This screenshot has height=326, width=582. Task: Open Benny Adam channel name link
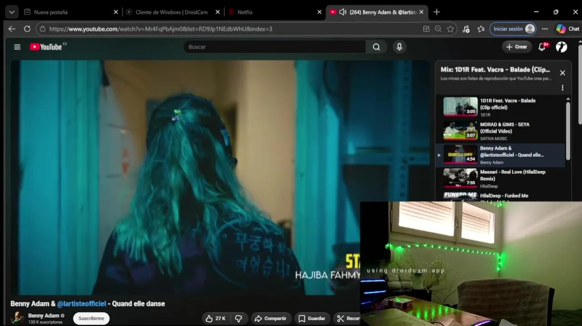click(44, 316)
